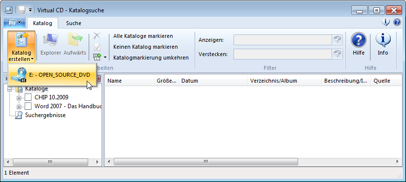Click the catalog search icon in title bar

(9, 10)
